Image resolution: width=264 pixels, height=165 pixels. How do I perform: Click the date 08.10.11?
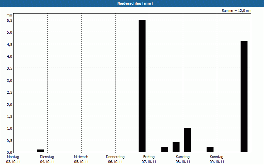[x=183, y=162]
